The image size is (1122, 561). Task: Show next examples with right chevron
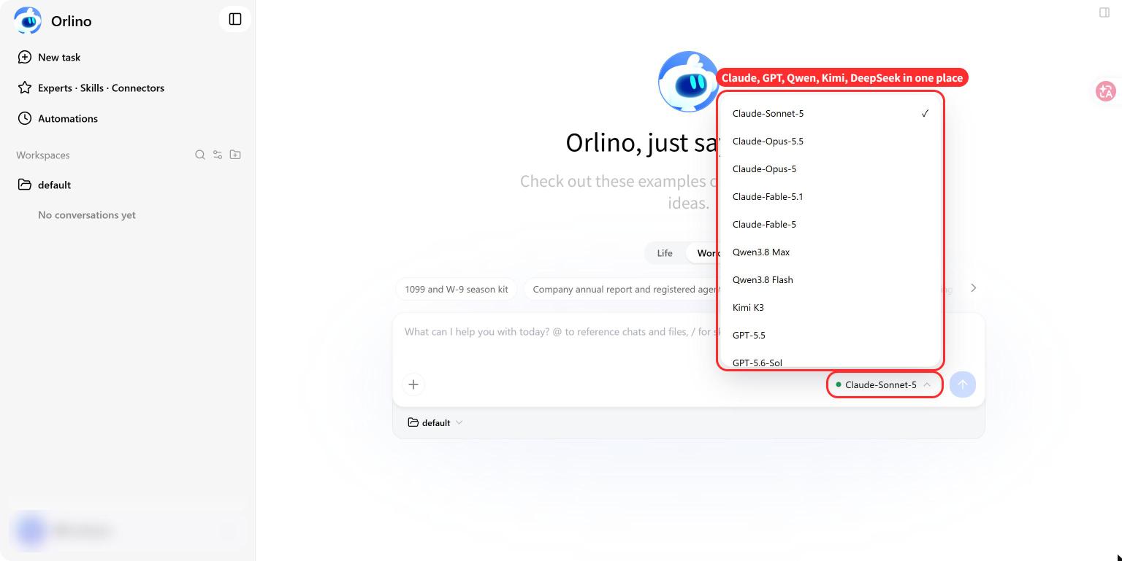(973, 288)
